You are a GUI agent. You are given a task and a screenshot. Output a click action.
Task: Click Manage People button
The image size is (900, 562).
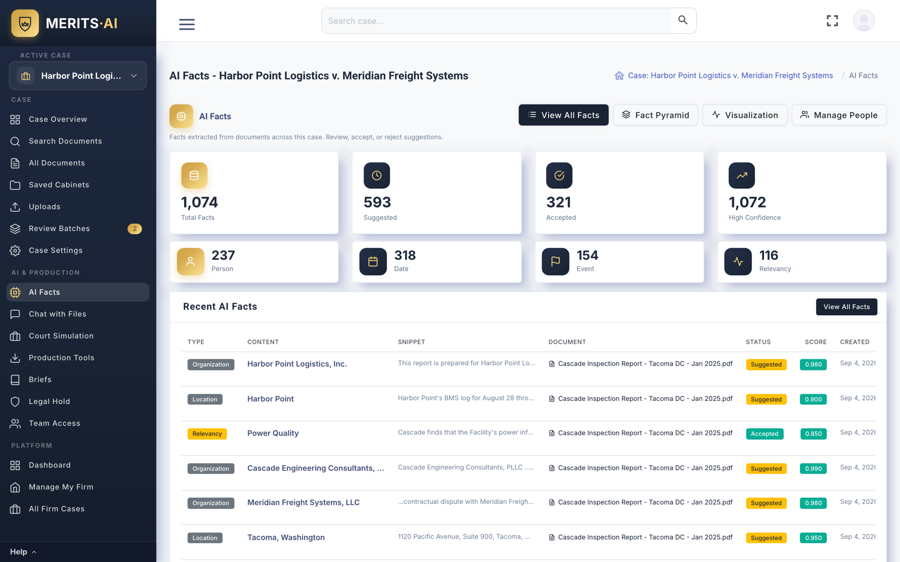click(x=838, y=115)
